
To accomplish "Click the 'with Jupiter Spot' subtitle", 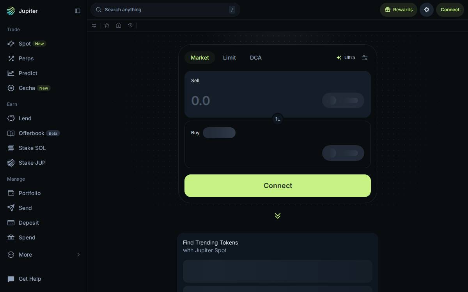I will click(205, 250).
